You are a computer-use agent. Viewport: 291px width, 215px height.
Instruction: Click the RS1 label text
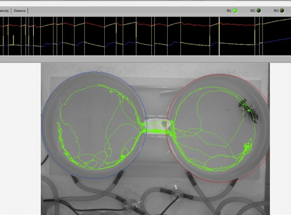[x=229, y=10]
